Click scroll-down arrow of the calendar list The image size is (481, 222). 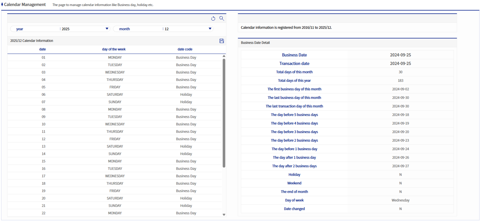[x=224, y=215]
